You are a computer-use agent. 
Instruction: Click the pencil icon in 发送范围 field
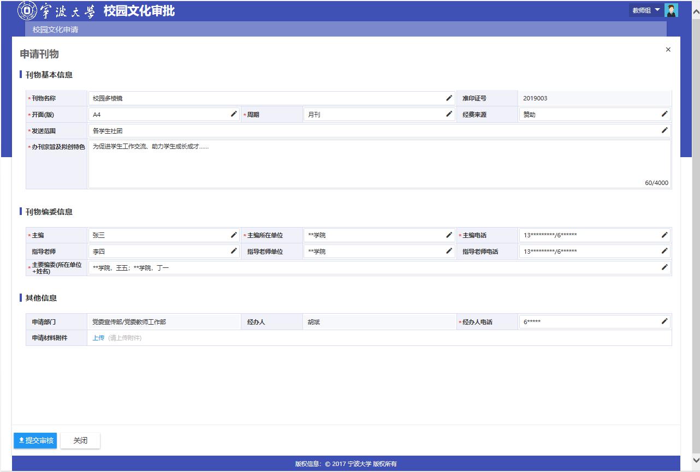click(x=664, y=130)
